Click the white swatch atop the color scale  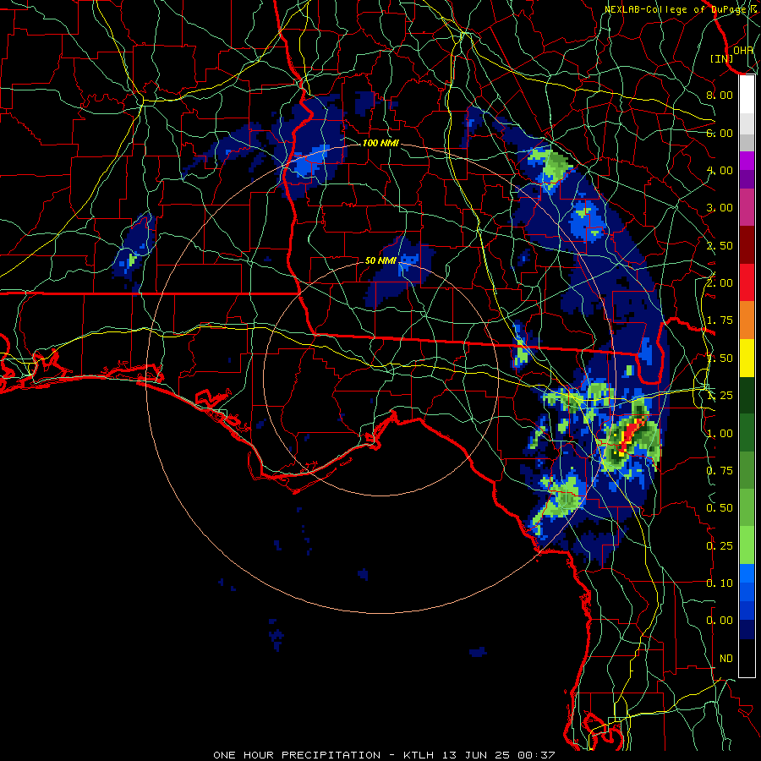tap(747, 95)
